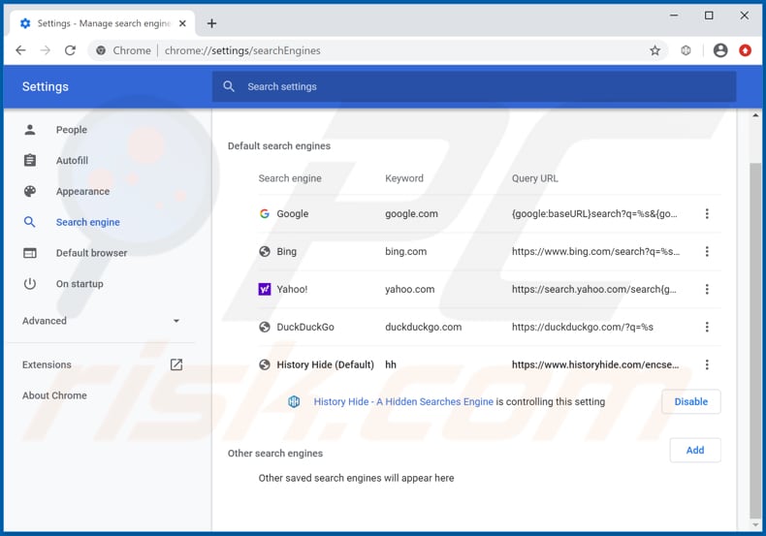The height and width of the screenshot is (536, 766).
Task: Open the three-dot menu for DuckDuckGo
Action: tap(707, 327)
